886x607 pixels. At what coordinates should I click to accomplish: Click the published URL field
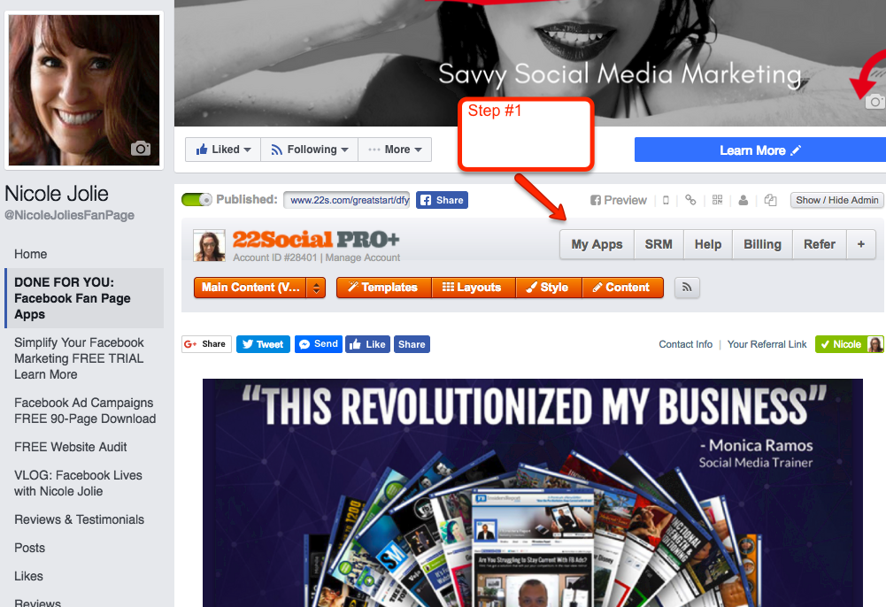347,200
